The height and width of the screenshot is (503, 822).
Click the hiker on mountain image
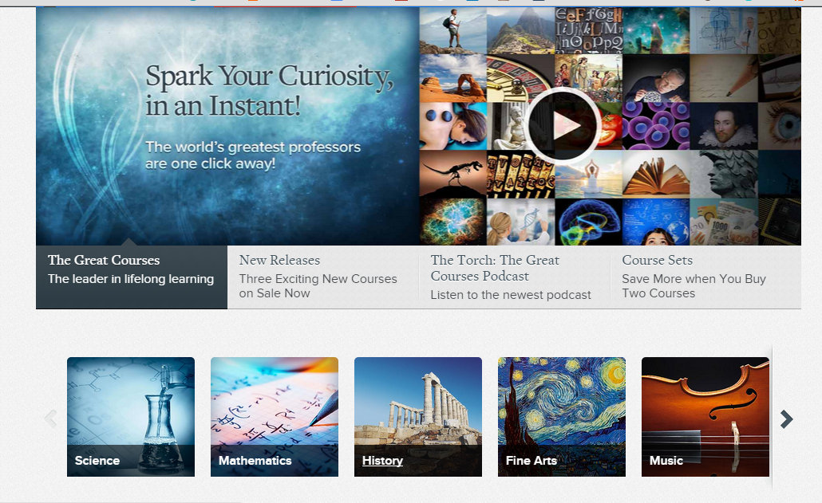[x=452, y=30]
